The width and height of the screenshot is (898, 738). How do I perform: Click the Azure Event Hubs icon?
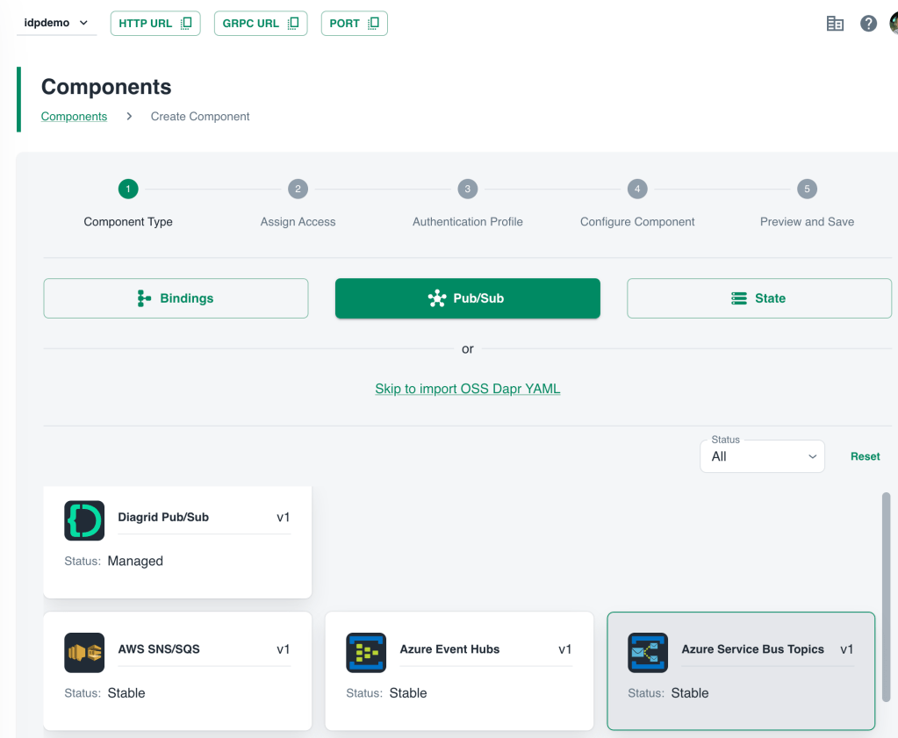(366, 653)
